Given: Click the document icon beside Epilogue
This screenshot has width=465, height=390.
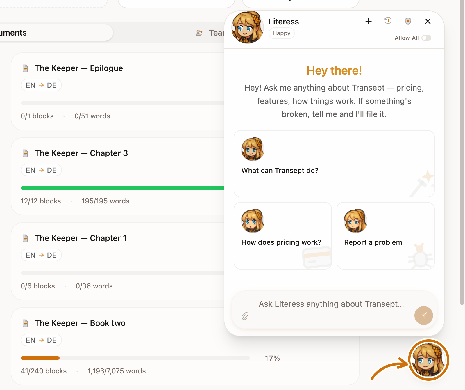Looking at the screenshot, I should [x=25, y=68].
